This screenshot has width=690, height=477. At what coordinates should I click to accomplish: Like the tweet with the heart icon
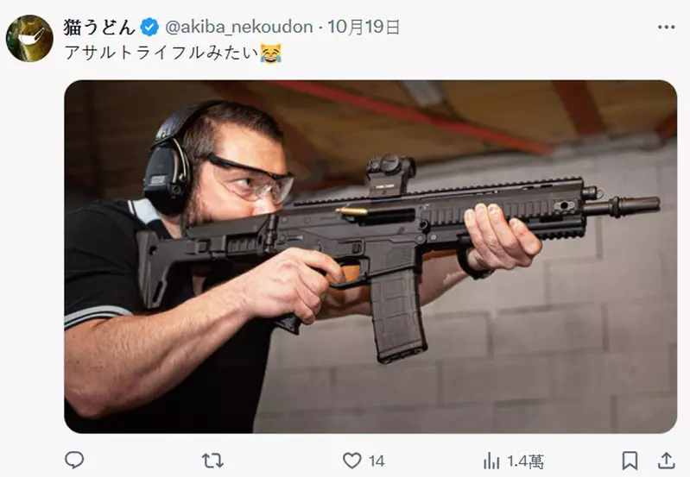(352, 461)
